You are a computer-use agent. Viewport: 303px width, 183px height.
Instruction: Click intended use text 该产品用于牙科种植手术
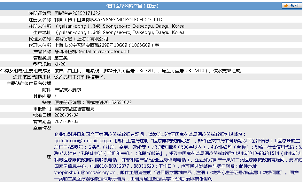pyautogui.click(x=80, y=77)
